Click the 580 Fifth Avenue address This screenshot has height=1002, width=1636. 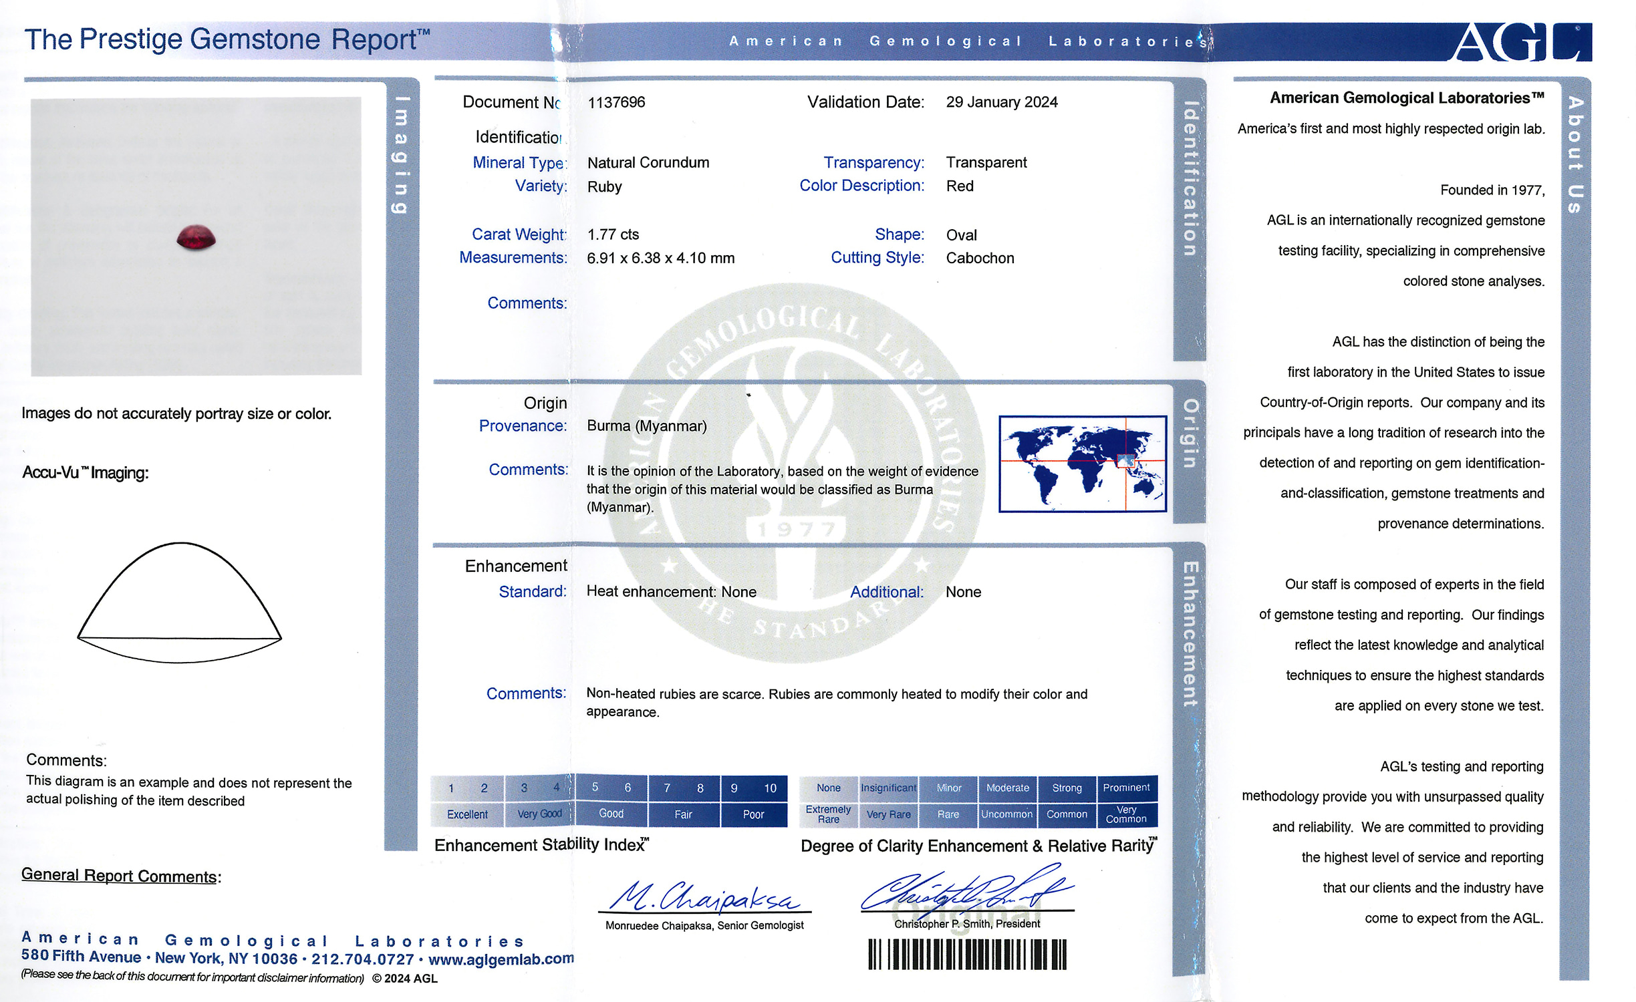tap(81, 957)
